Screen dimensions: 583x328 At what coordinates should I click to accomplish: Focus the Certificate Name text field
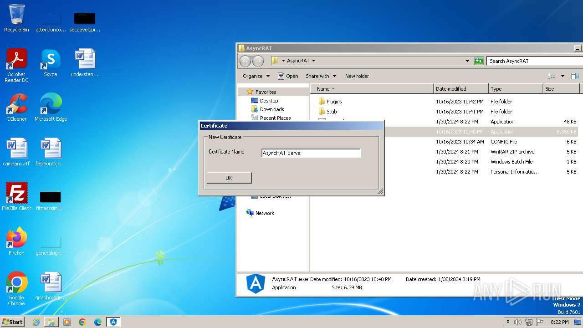(311, 153)
